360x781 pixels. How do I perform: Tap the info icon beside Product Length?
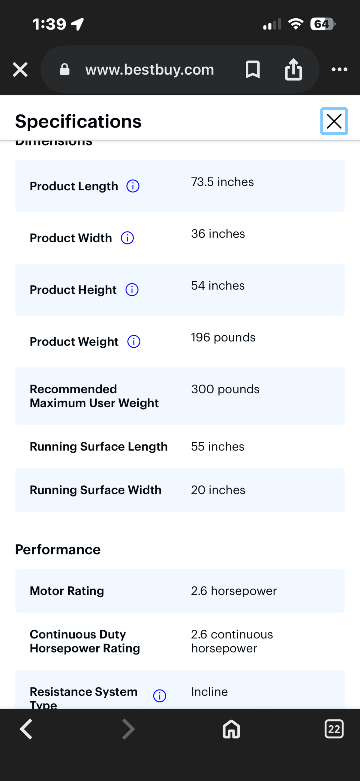(133, 186)
